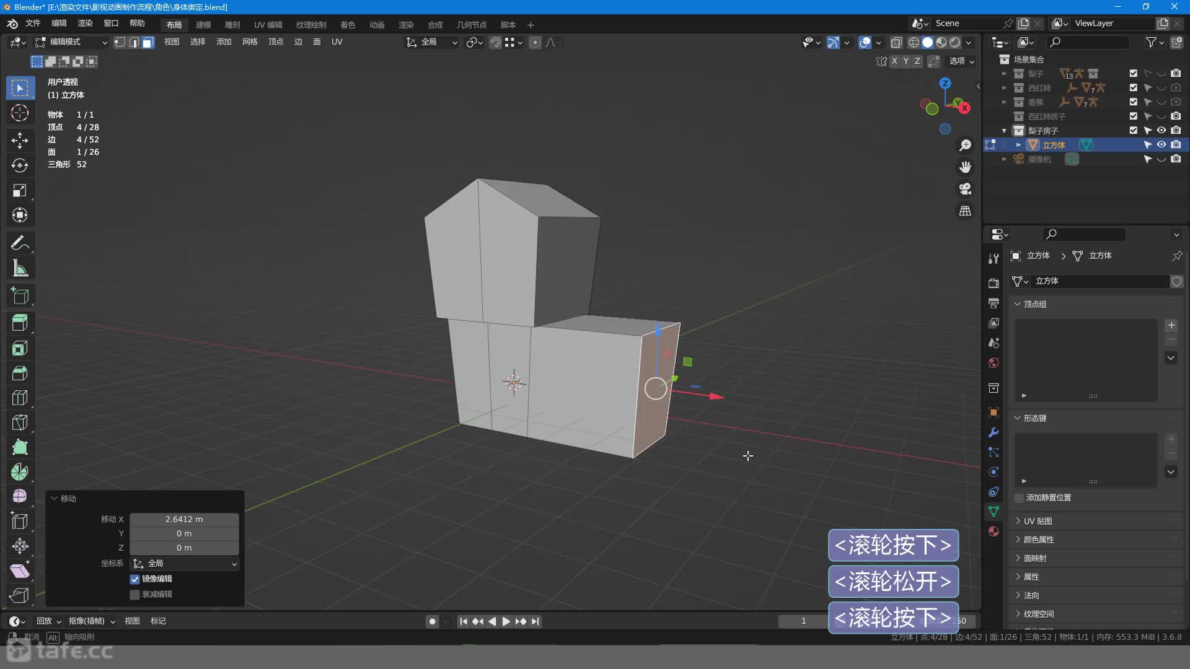Switch perspective/orthographic grid icon
Image resolution: width=1190 pixels, height=669 pixels.
click(965, 211)
